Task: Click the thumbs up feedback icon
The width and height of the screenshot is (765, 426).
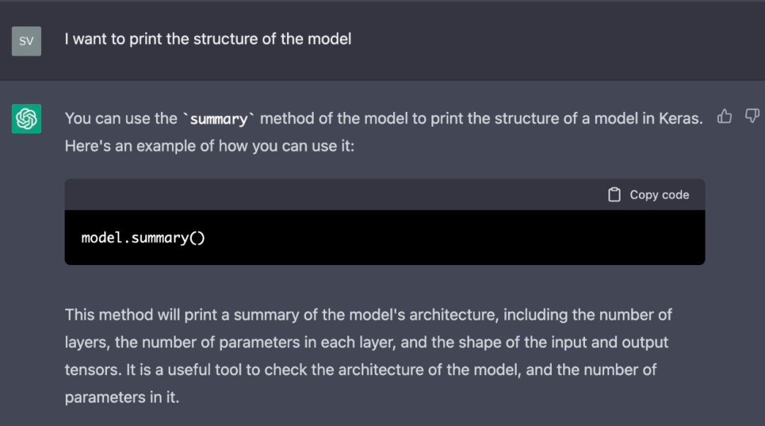Action: (x=725, y=116)
